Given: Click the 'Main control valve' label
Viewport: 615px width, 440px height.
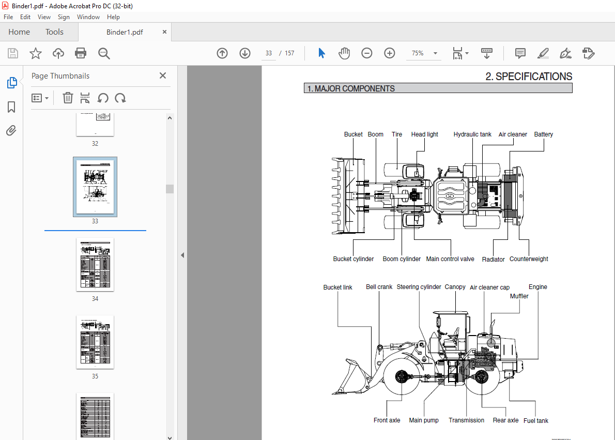Looking at the screenshot, I should point(450,259).
